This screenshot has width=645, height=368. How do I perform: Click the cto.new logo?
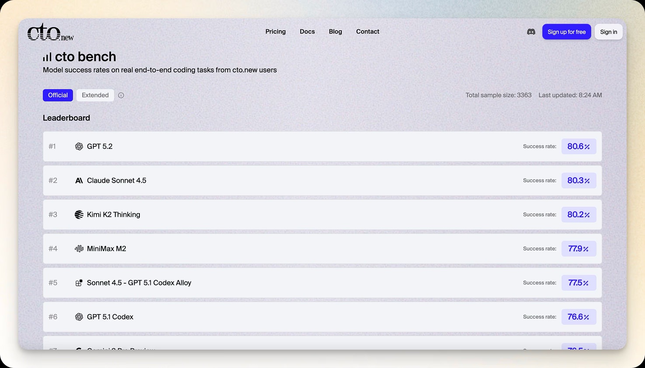pos(50,32)
